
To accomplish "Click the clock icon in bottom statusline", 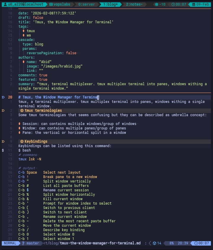I will coord(196,243).
